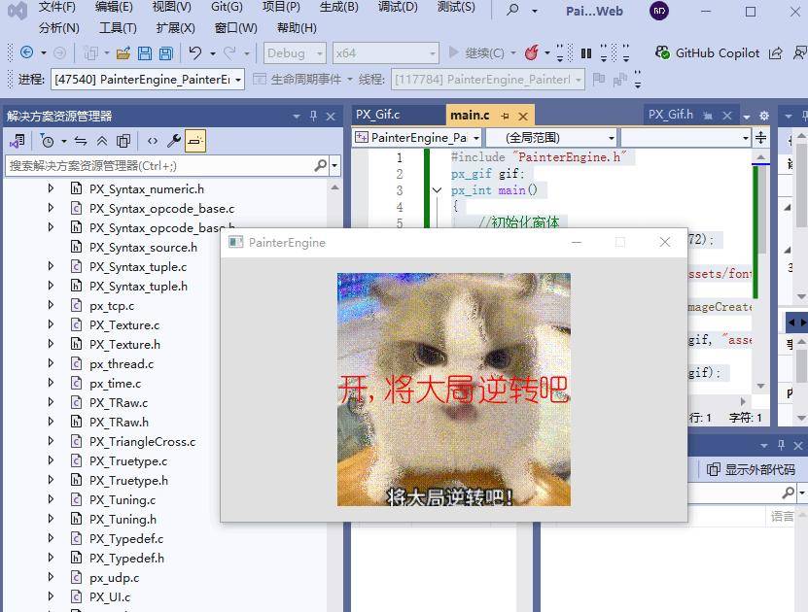Keep the PX_Gif.h preview tab open
The height and width of the screenshot is (612, 808).
(708, 116)
